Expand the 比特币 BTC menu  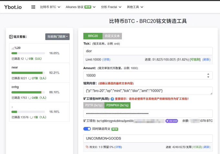coord(50,7)
